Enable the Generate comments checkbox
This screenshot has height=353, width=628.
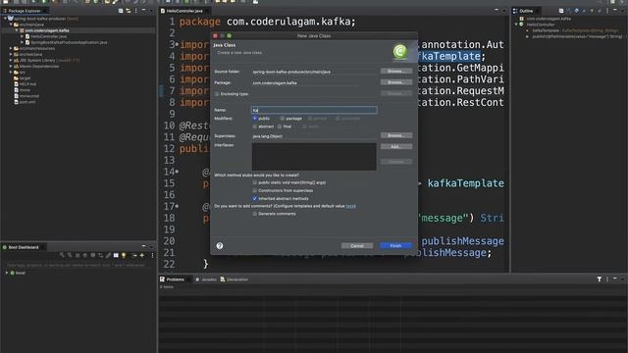pos(255,214)
